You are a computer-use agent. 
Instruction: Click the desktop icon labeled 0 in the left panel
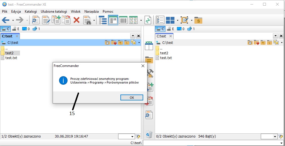26,29
